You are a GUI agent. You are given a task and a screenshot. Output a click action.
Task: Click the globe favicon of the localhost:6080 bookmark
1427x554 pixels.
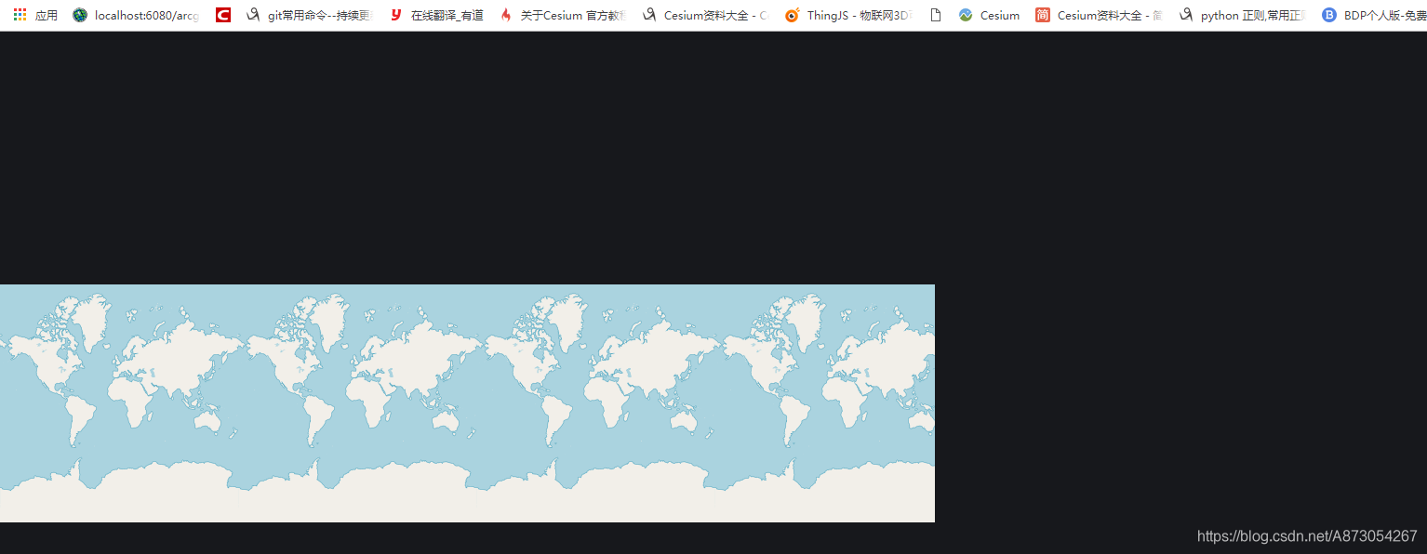click(80, 15)
